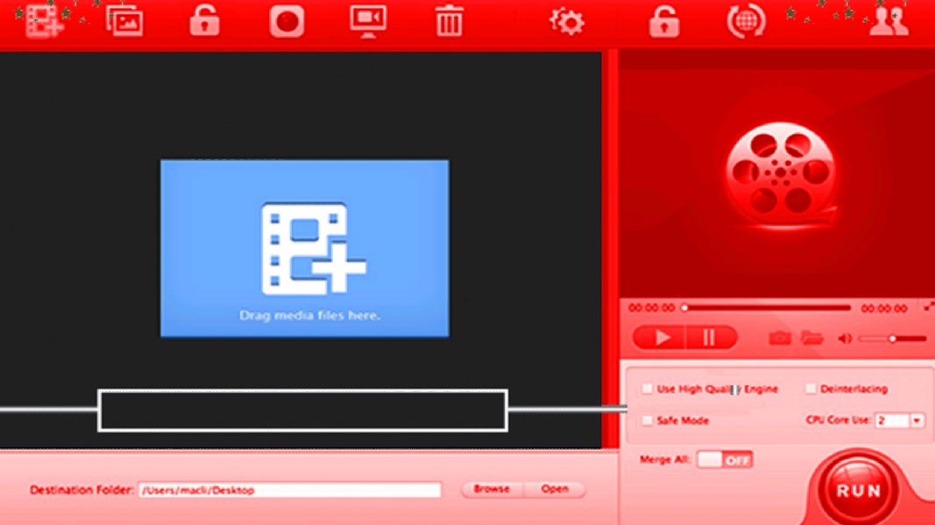Open the snapshot folder icon in the player

pyautogui.click(x=811, y=338)
